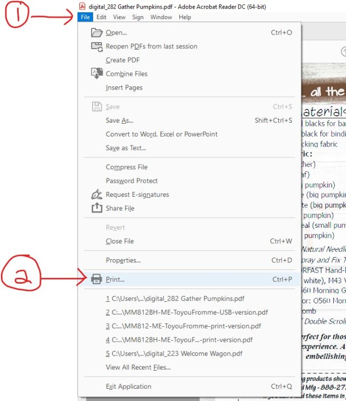Open the File menu

pos(85,17)
